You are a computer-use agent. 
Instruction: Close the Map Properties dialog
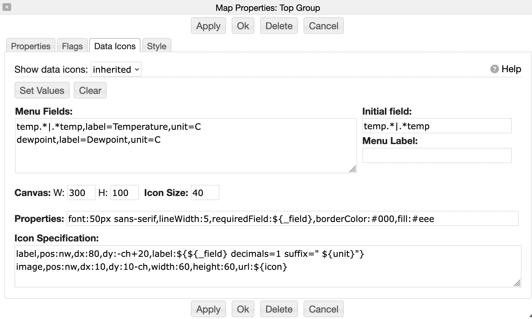coord(7,7)
